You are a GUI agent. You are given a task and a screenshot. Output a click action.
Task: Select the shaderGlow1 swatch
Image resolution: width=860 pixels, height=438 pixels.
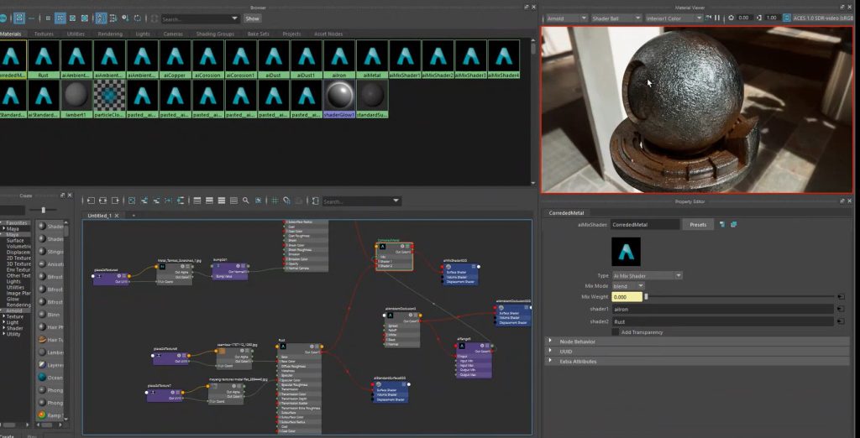(x=339, y=99)
